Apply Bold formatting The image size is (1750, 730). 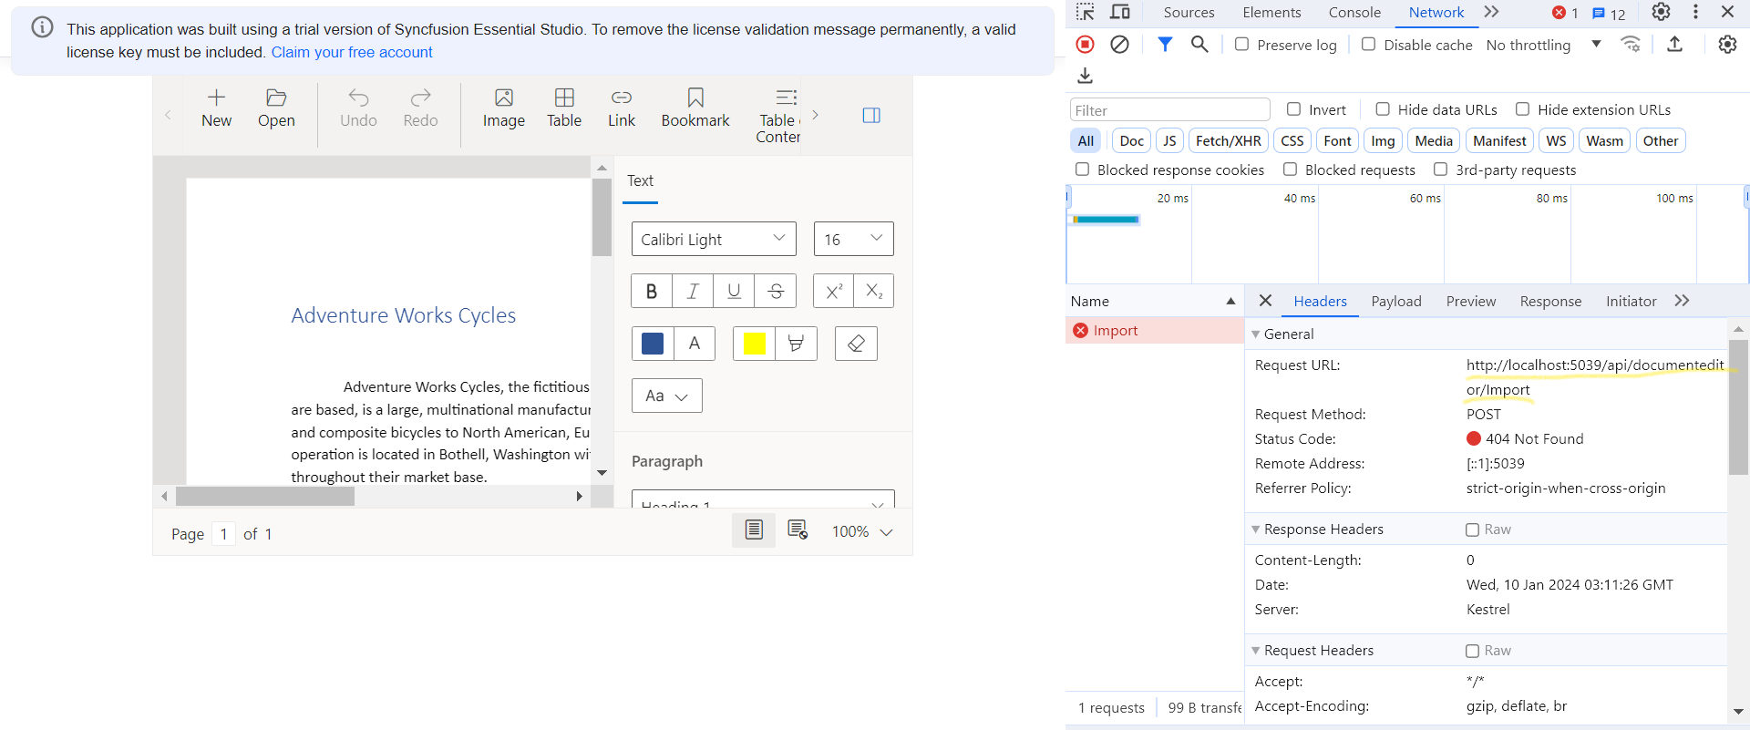[652, 292]
